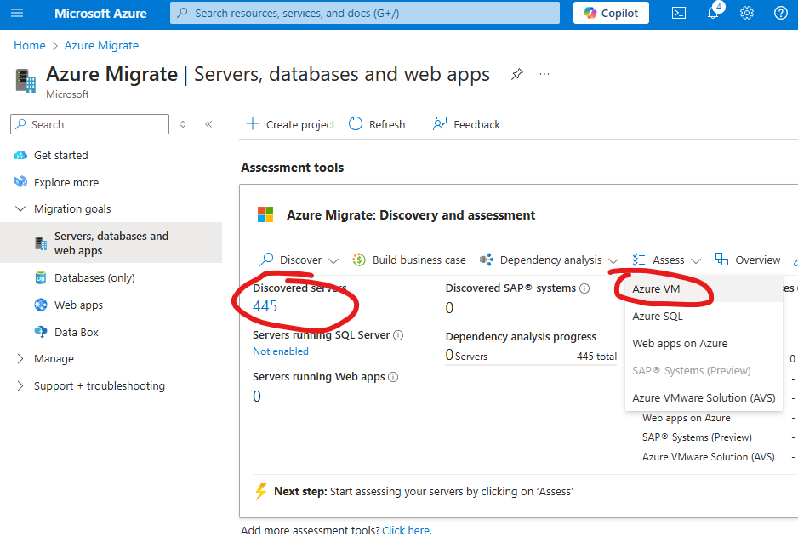Choose Azure SQL in Assess menu
The image size is (798, 548).
pos(657,316)
